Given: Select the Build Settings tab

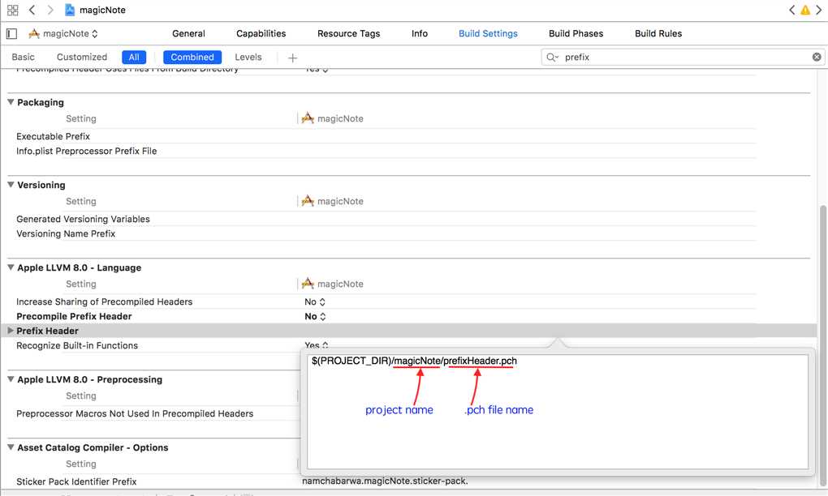Looking at the screenshot, I should click(488, 34).
